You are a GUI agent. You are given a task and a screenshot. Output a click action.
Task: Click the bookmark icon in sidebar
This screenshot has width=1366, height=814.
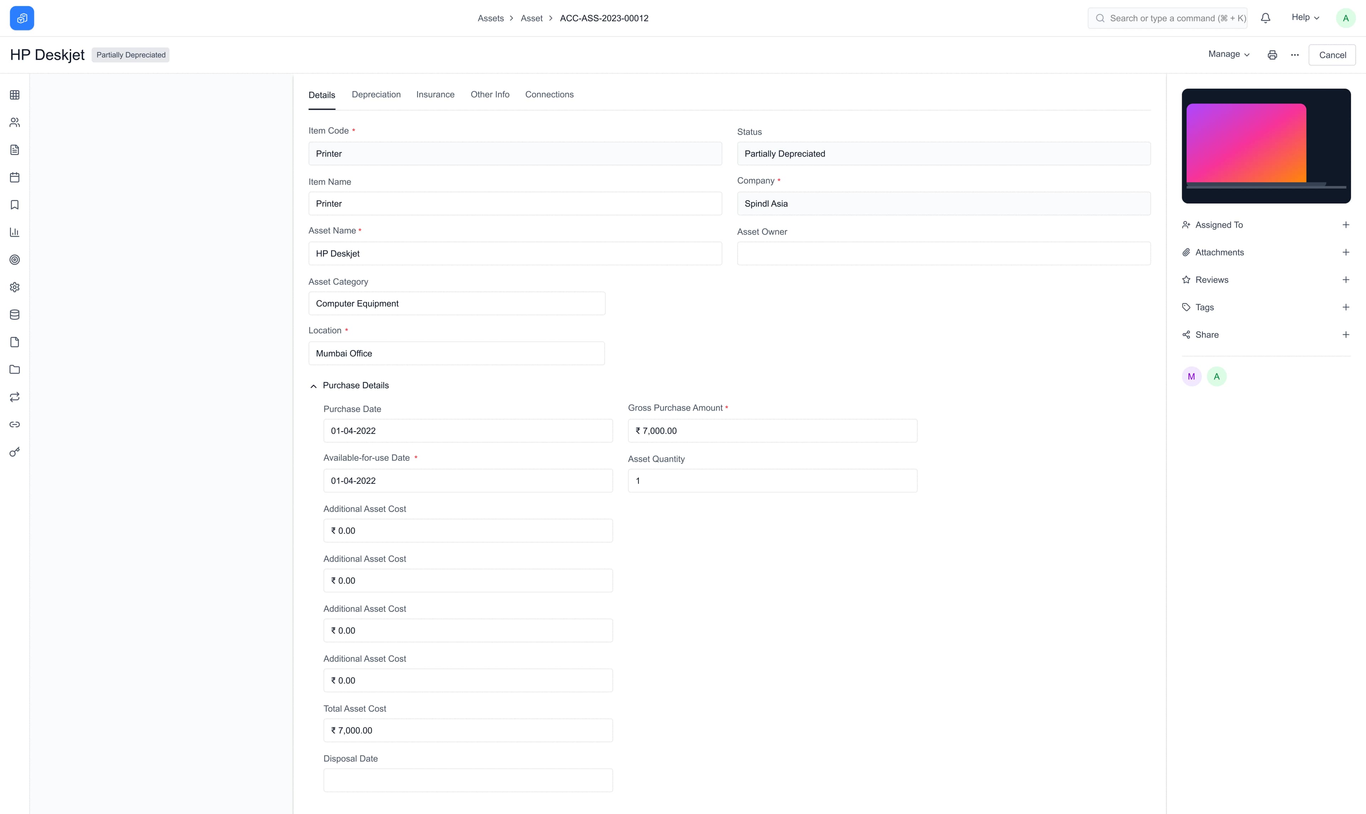point(14,204)
